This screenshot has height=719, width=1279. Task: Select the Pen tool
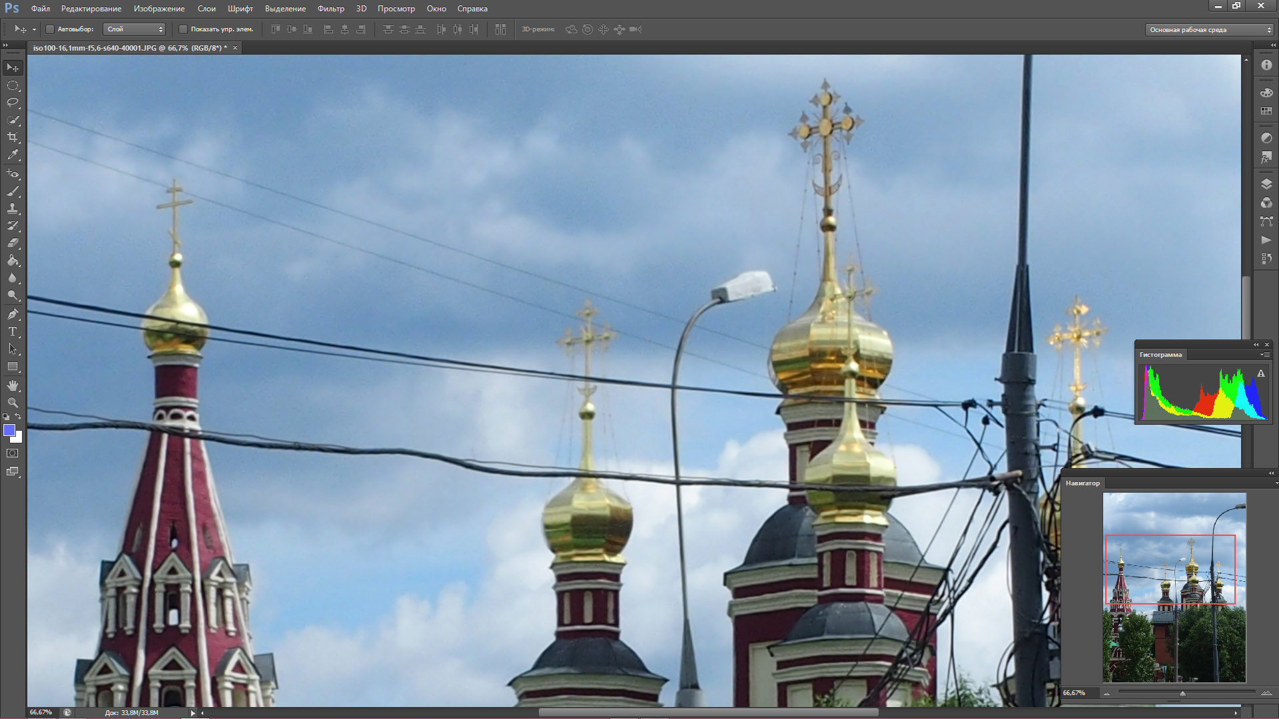click(13, 314)
